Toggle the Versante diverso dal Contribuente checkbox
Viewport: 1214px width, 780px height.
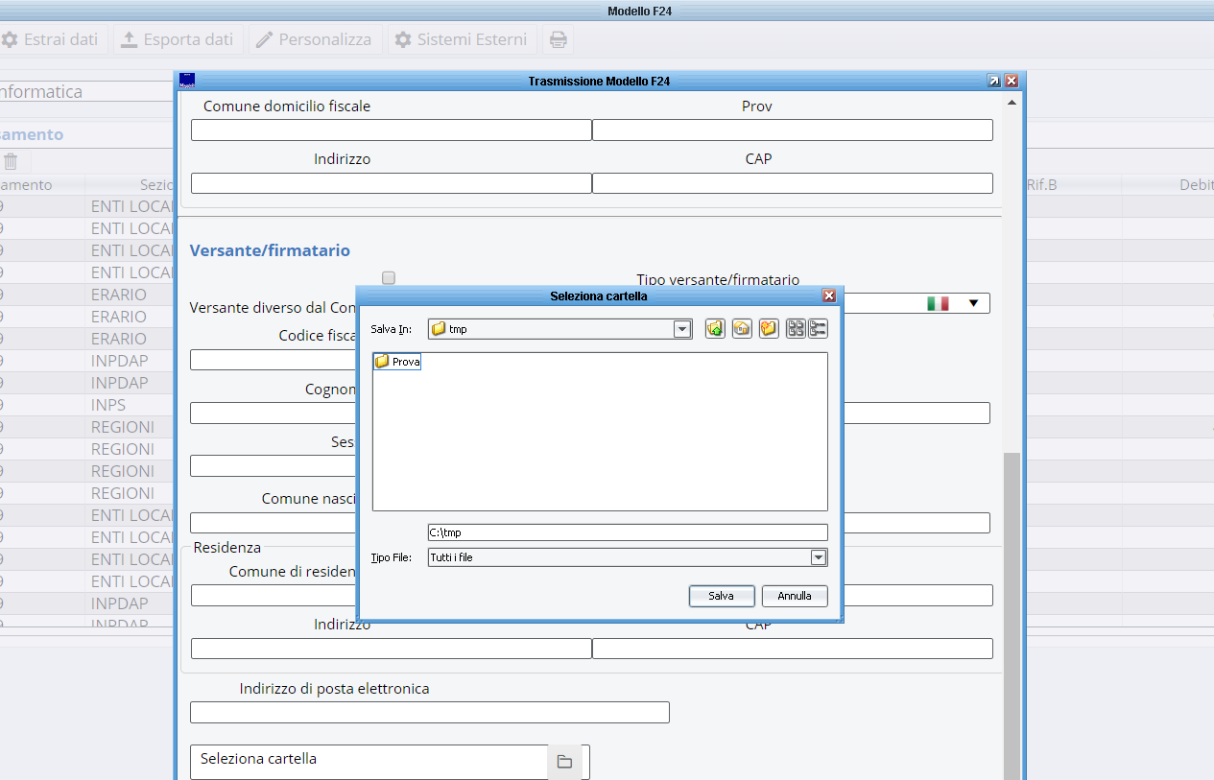click(389, 278)
